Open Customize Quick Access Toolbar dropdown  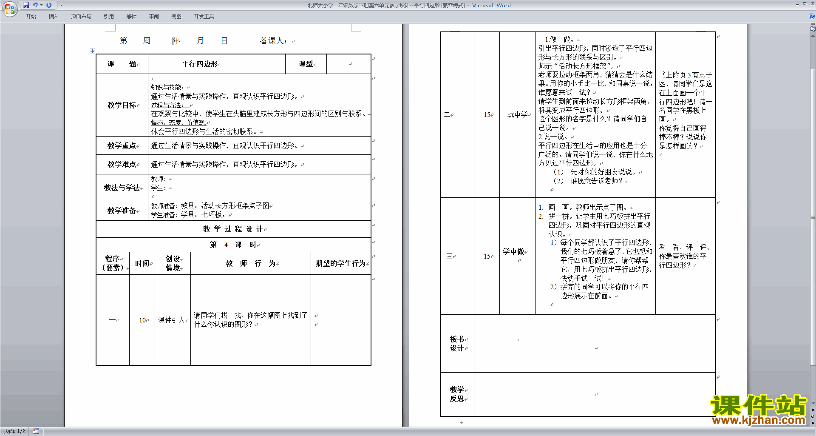pos(61,5)
